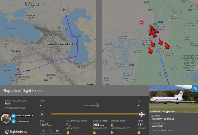Screen dimensions: 198x135
Task: Select the first map view button under time
Action: coord(43,130)
